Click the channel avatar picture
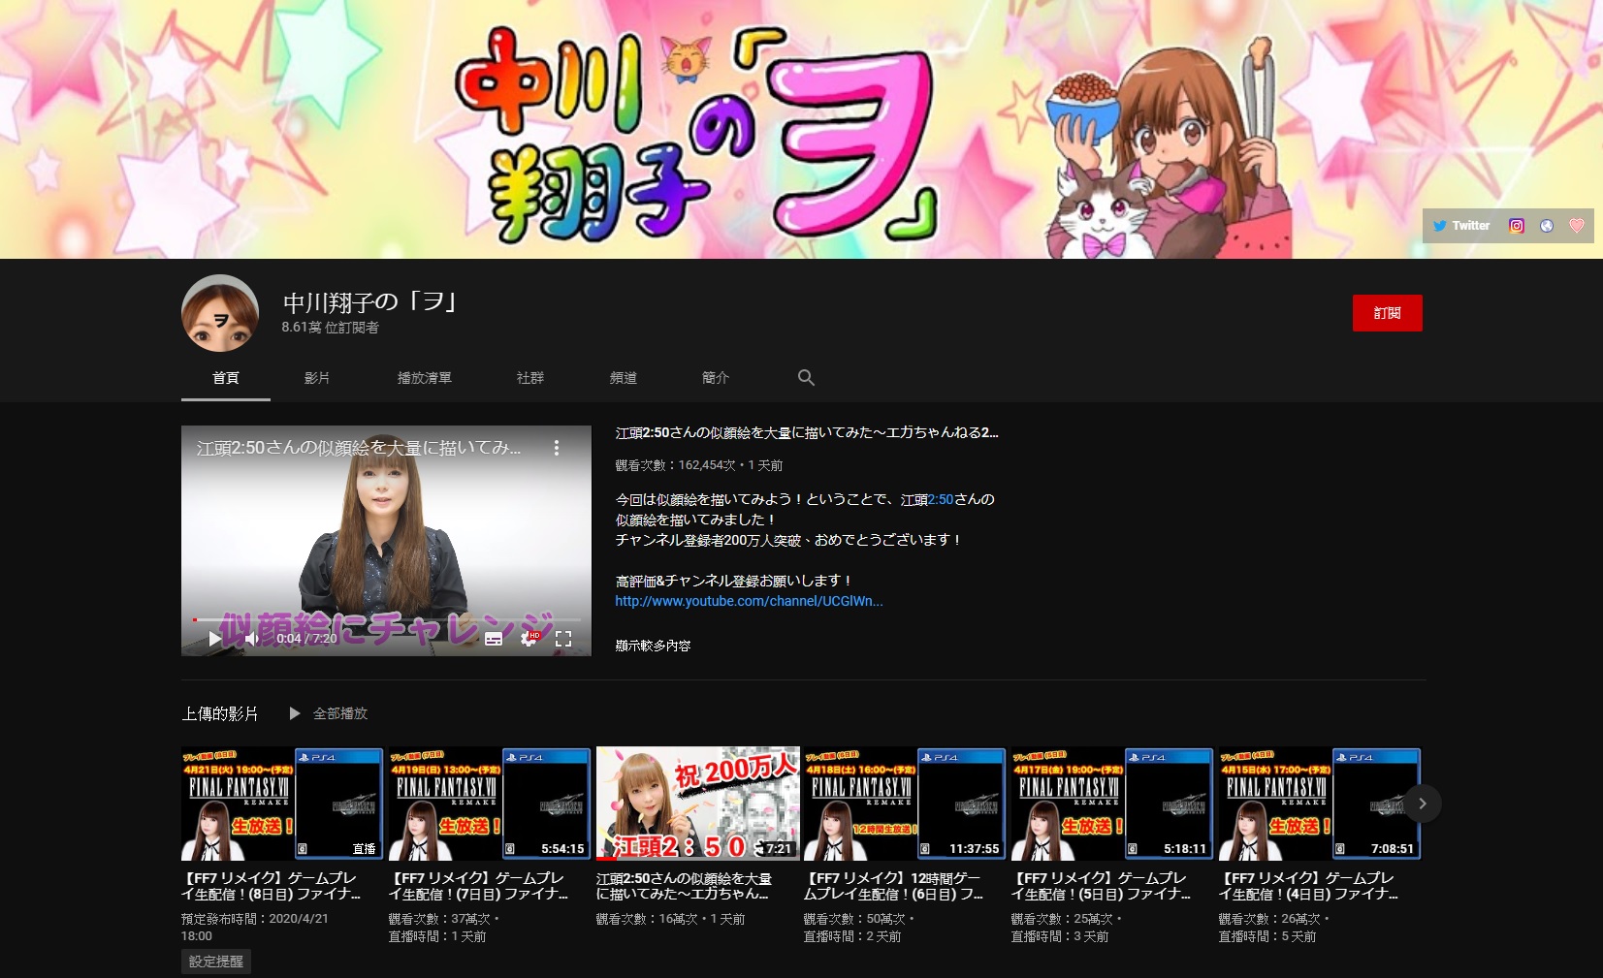Viewport: 1603px width, 978px height. tap(220, 313)
